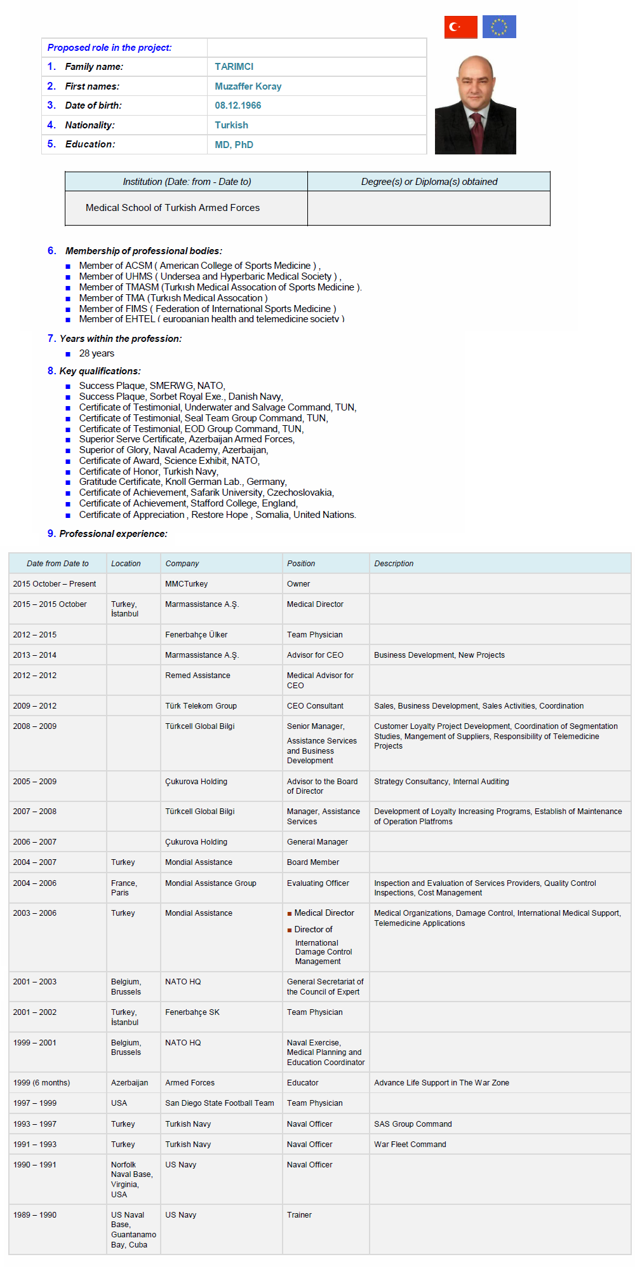This screenshot has height=1271, width=635.
Task: Click the Key qualifications heading
Action: pos(100,371)
